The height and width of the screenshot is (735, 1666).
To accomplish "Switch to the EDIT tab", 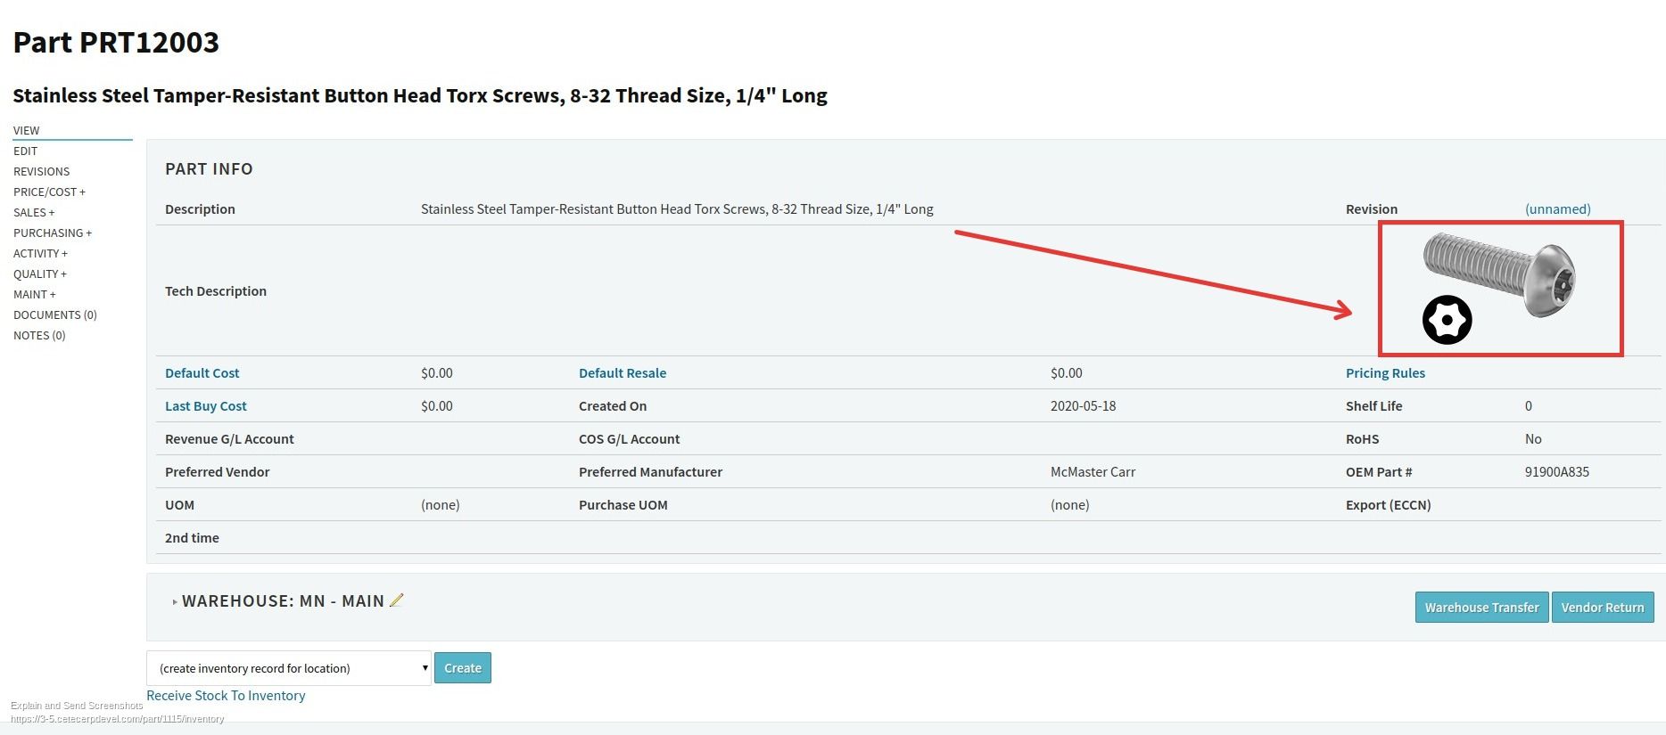I will 26,151.
